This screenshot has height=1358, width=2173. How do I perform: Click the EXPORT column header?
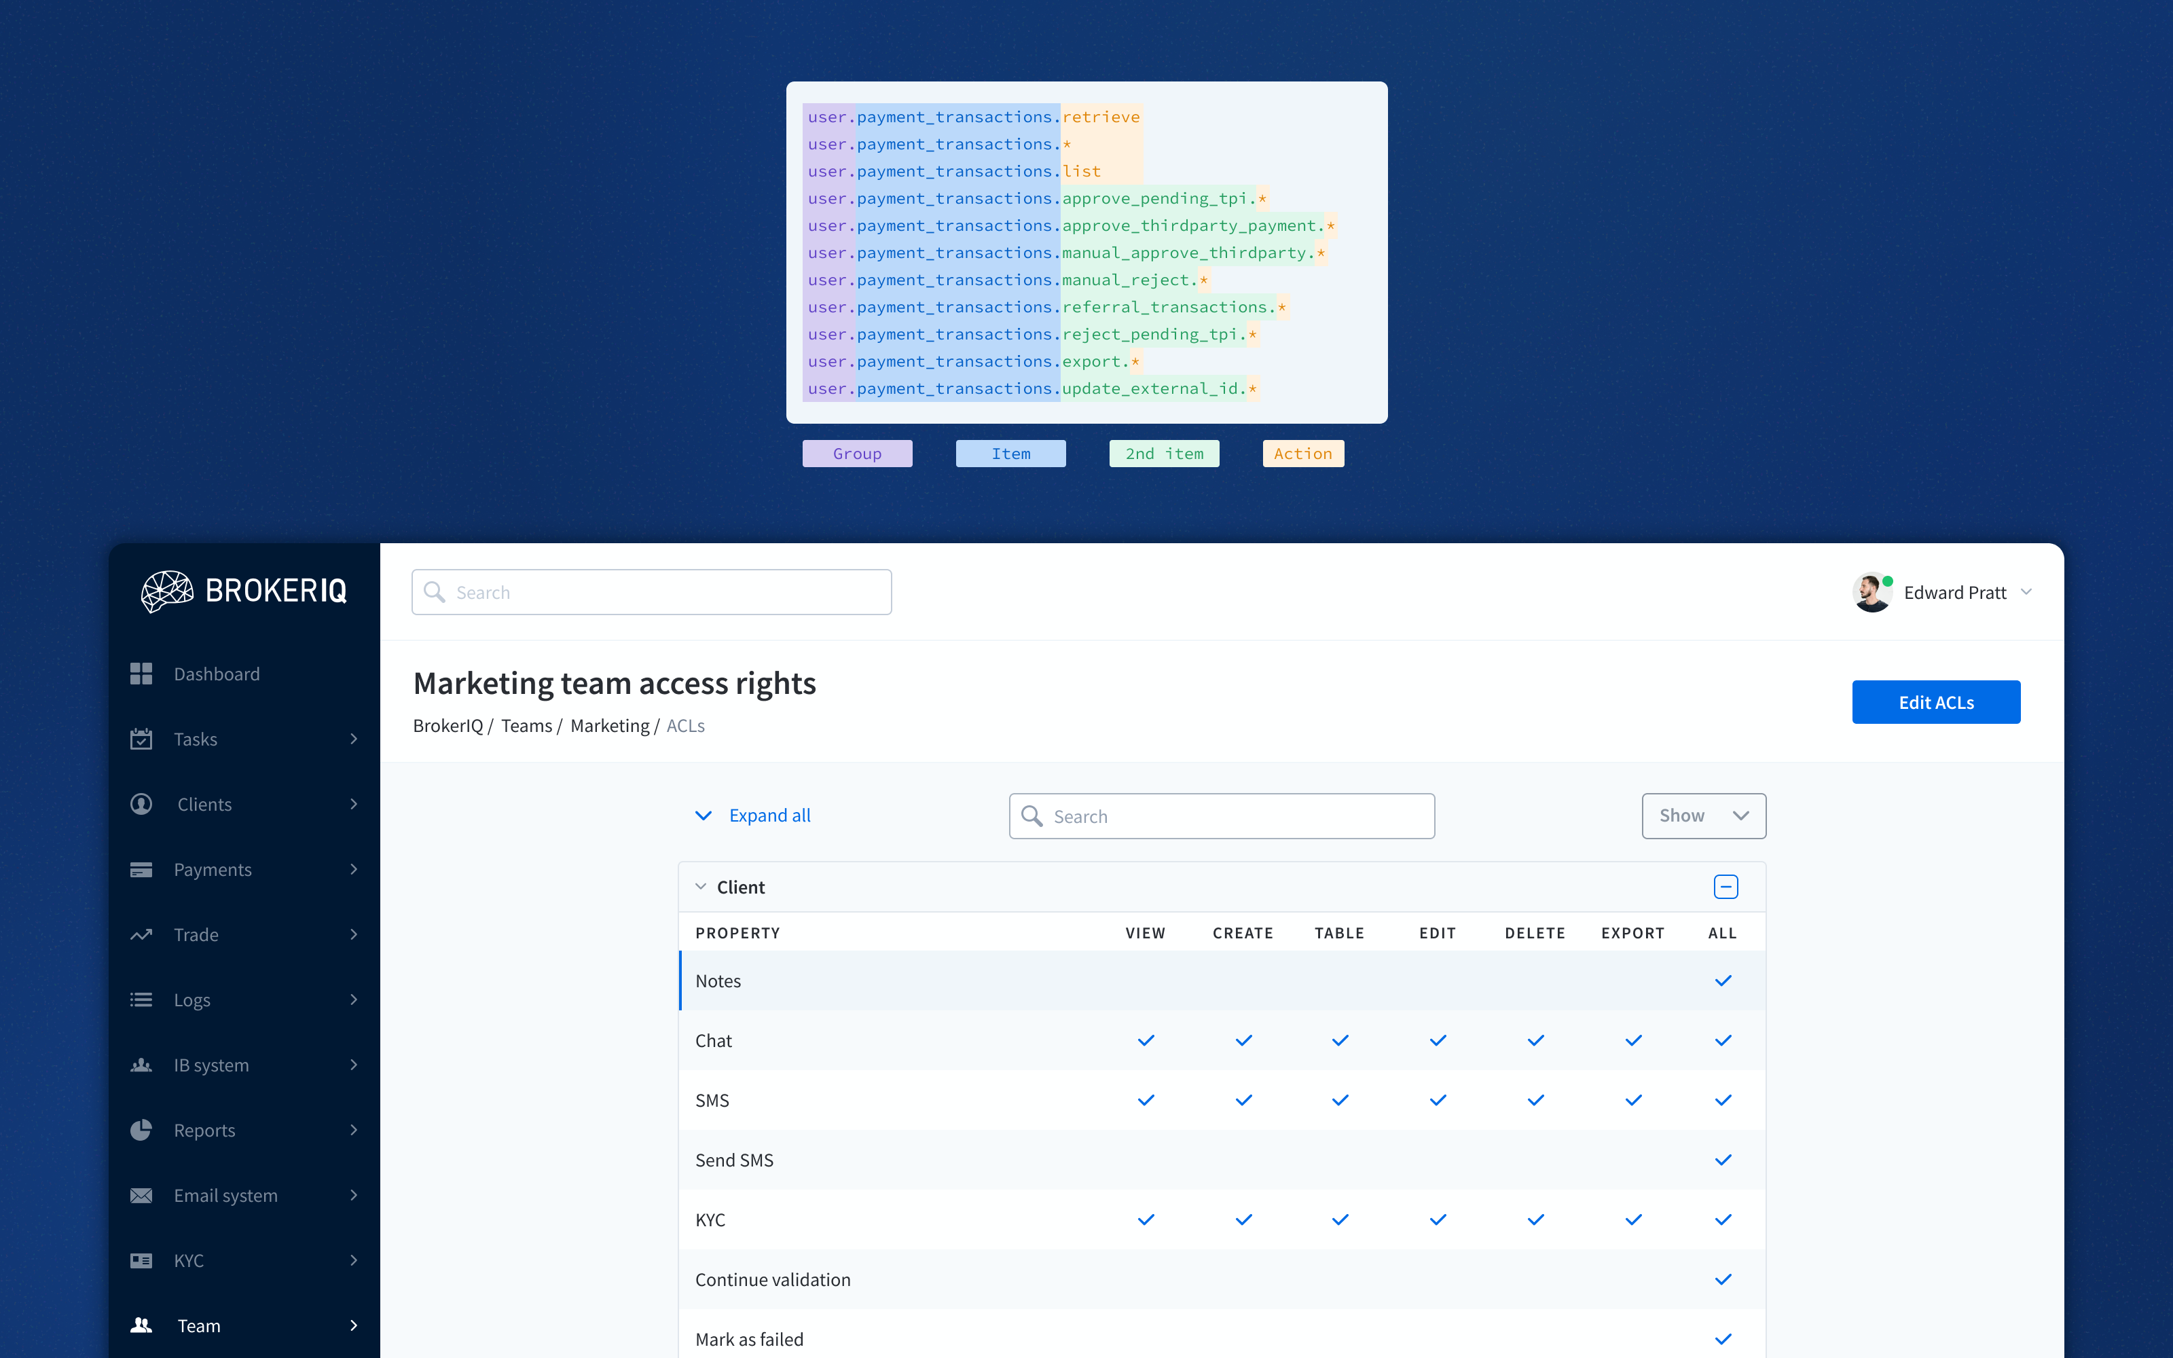[x=1632, y=933]
